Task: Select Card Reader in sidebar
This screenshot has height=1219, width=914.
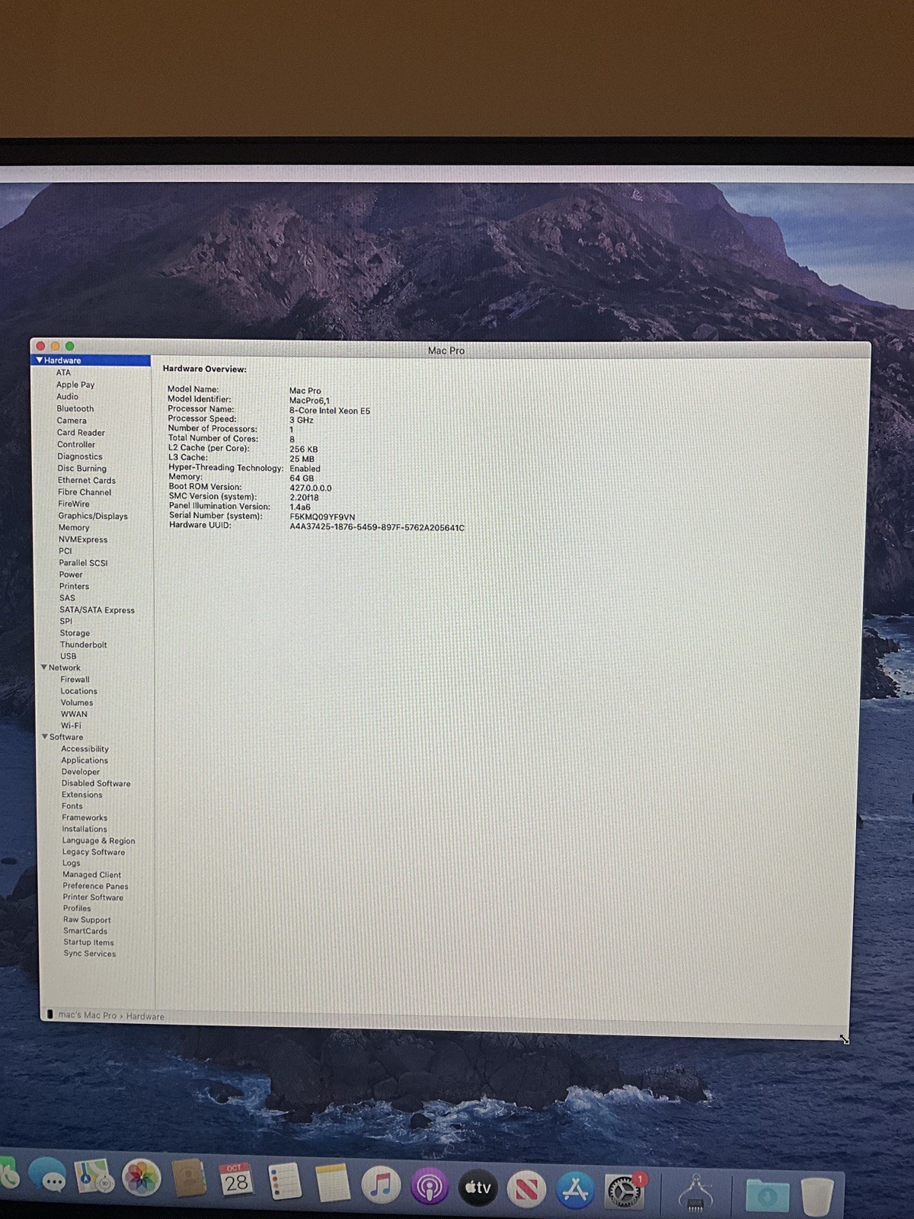Action: tap(81, 433)
